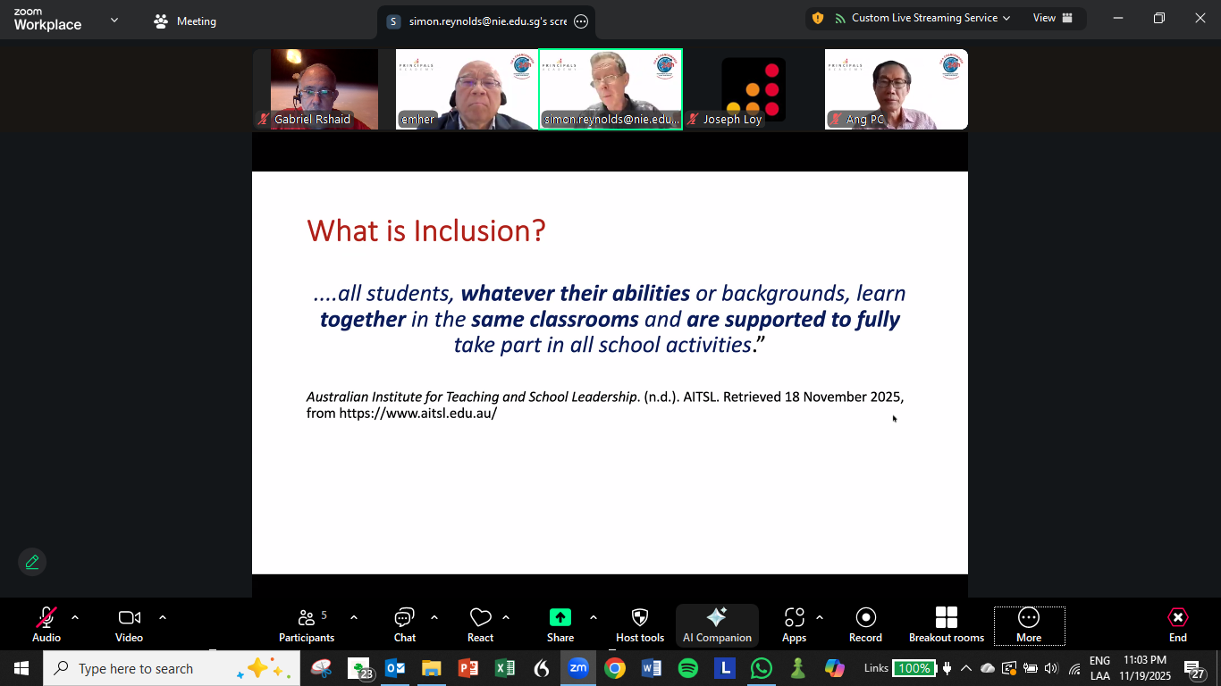Open the Participants panel
Screen dimensions: 1221x686
click(x=307, y=624)
